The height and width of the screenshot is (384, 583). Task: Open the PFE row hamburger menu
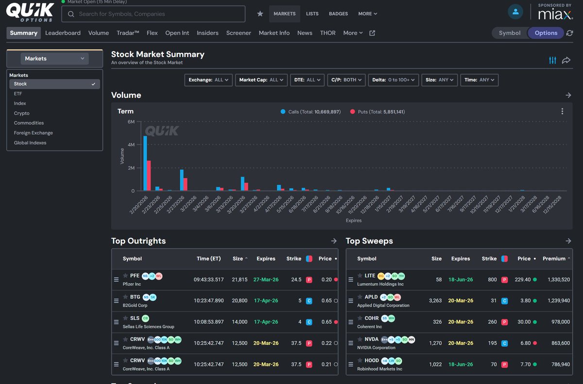[x=116, y=279]
